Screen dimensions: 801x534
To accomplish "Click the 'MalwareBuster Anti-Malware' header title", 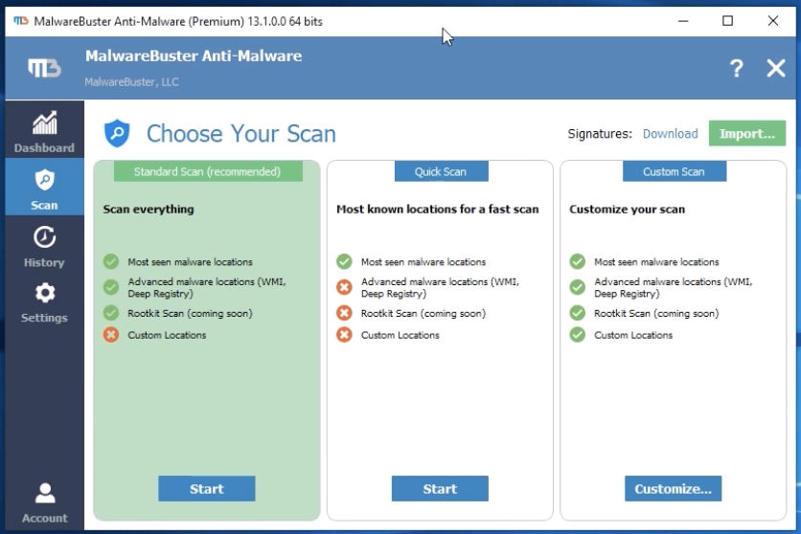I will click(x=194, y=56).
